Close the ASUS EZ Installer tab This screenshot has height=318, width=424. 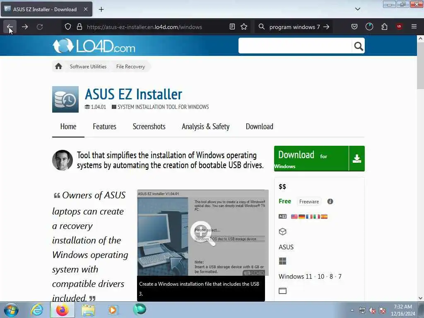(x=85, y=9)
